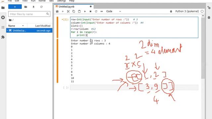The width and height of the screenshot is (212, 119).
Task: Click inside the code cell editor
Action: click(x=134, y=27)
